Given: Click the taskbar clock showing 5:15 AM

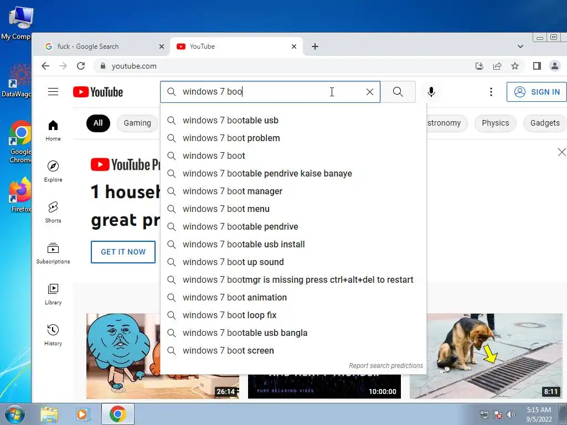Looking at the screenshot, I should coord(539,414).
